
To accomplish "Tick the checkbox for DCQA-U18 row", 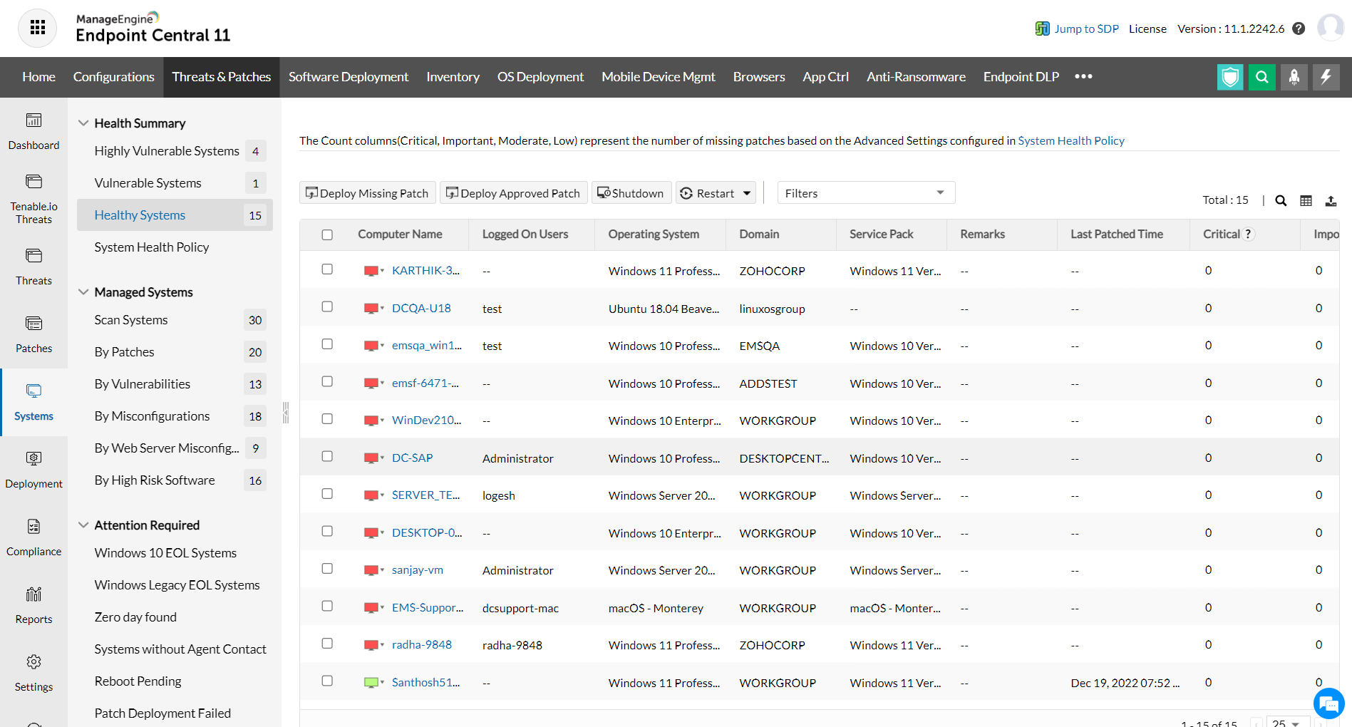I will [x=327, y=307].
